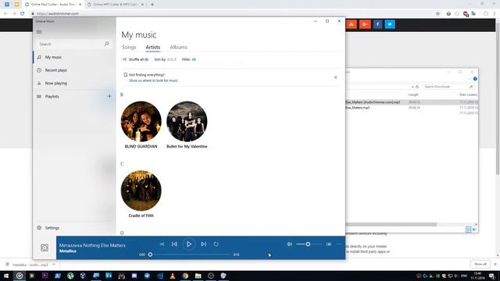
Task: Switch to the Online Mp3 Cutter browser tab
Action: [53, 5]
